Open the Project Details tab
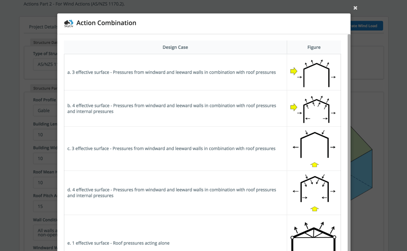The width and height of the screenshot is (407, 251). tap(43, 27)
